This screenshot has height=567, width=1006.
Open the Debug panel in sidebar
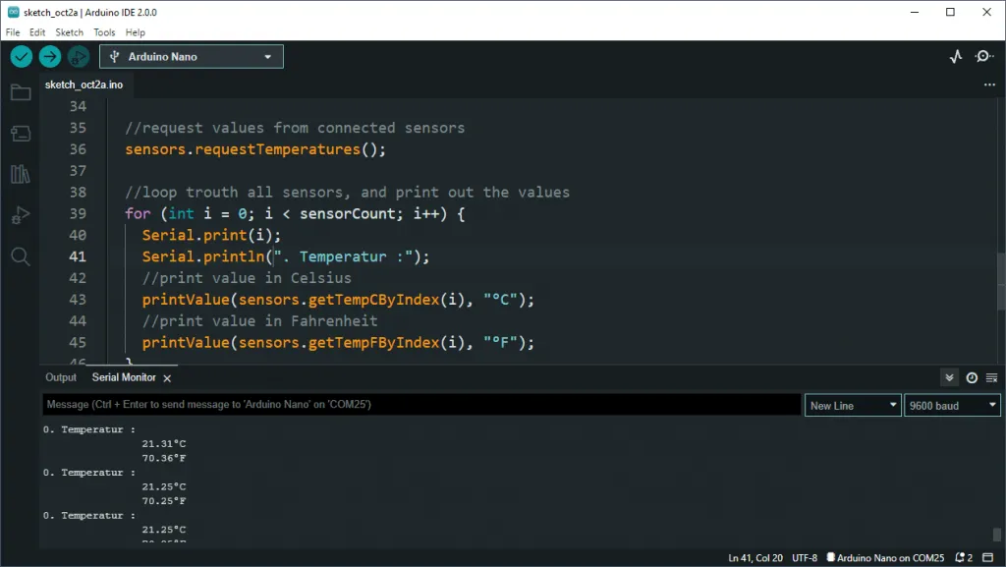coord(20,216)
